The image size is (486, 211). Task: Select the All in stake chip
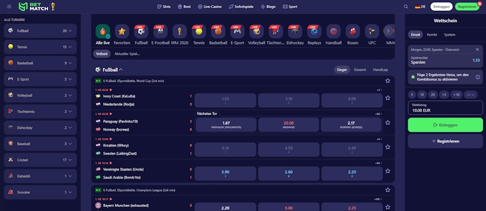(x=470, y=95)
